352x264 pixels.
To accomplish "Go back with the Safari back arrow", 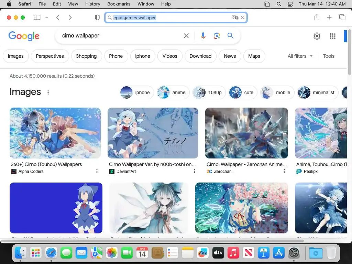I will coord(58,17).
